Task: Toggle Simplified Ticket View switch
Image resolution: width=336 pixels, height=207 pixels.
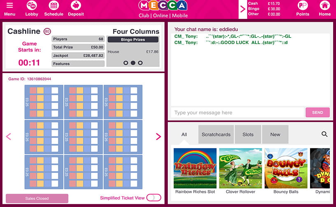Action: coord(154,198)
